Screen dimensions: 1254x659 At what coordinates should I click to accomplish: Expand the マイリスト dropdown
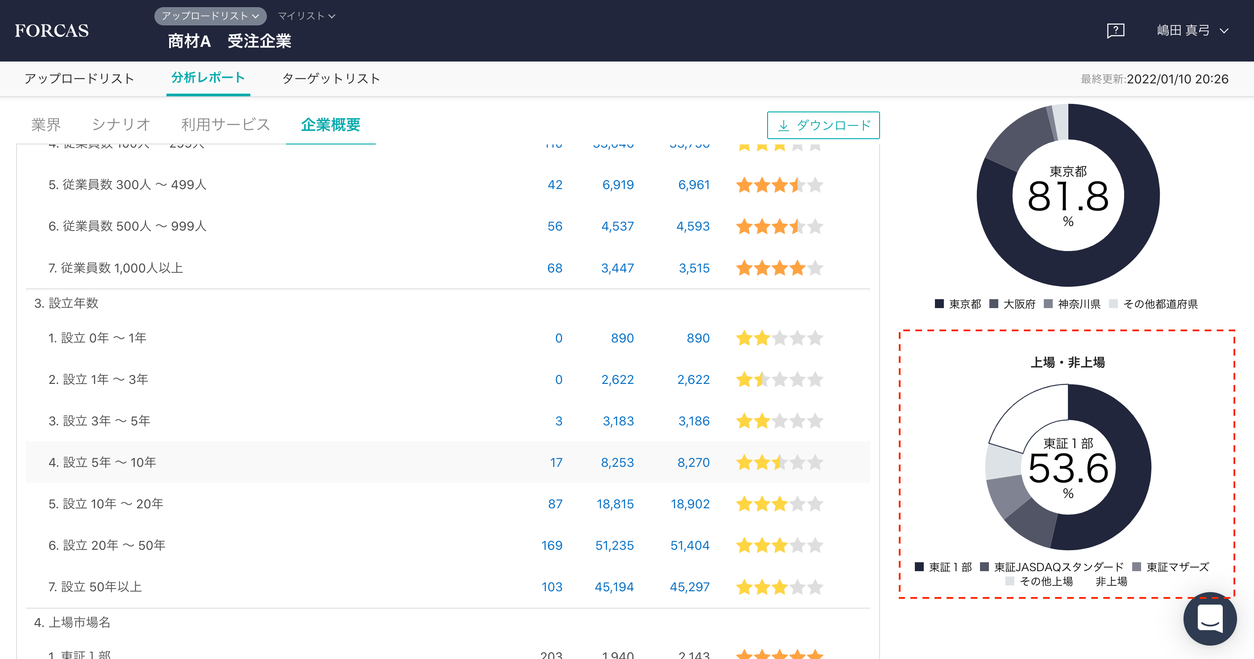click(x=306, y=16)
